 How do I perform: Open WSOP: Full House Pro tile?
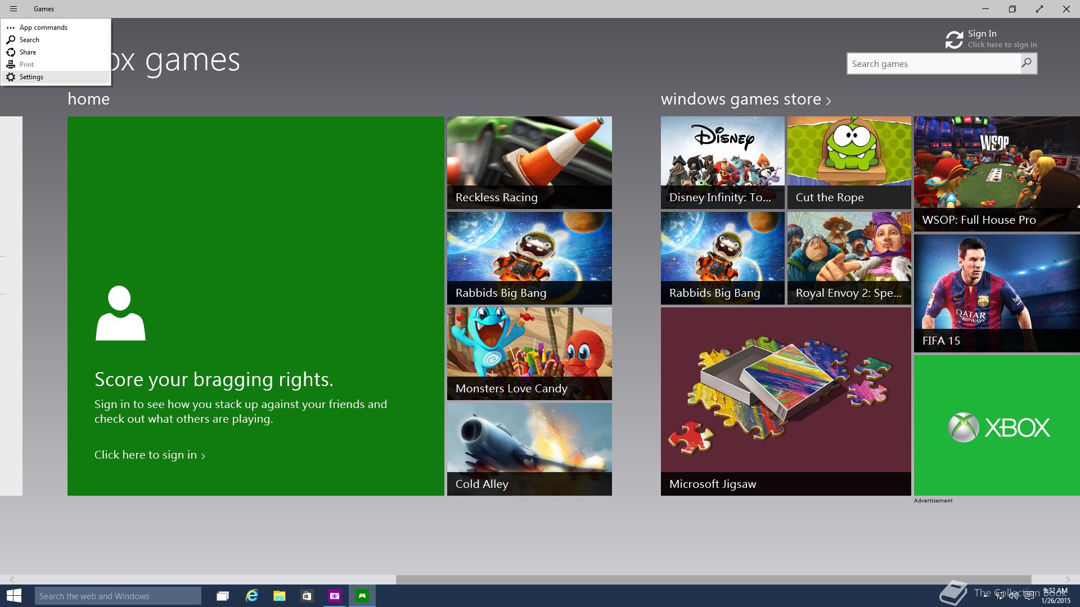[997, 174]
